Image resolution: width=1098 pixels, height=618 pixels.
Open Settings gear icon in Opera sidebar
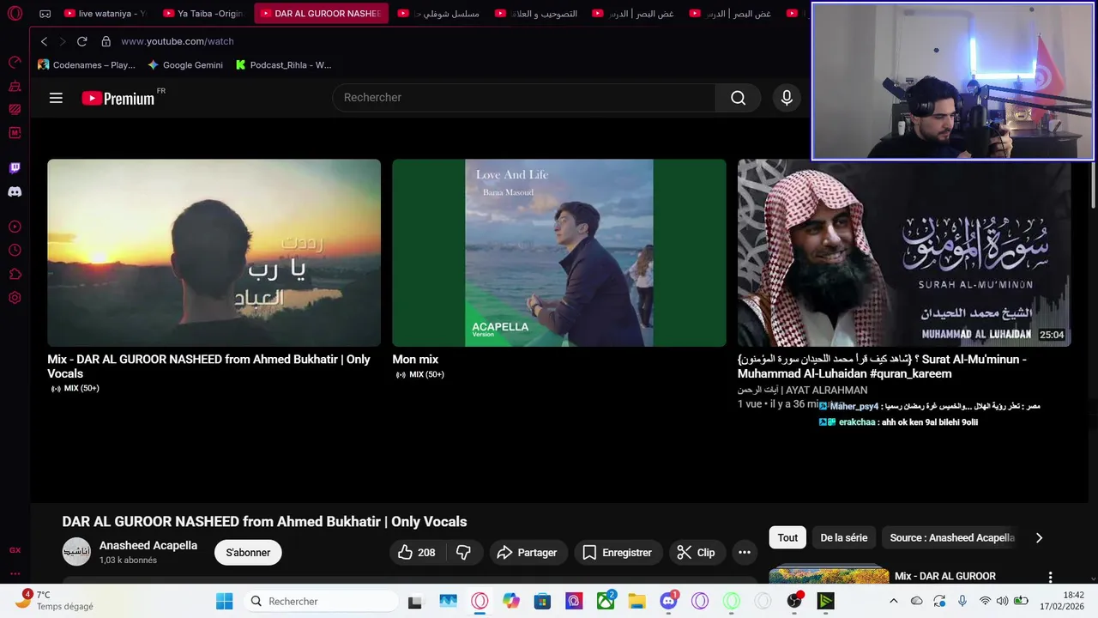[x=15, y=298]
